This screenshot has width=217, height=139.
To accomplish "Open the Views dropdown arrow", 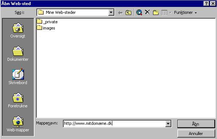I will coord(170,13).
